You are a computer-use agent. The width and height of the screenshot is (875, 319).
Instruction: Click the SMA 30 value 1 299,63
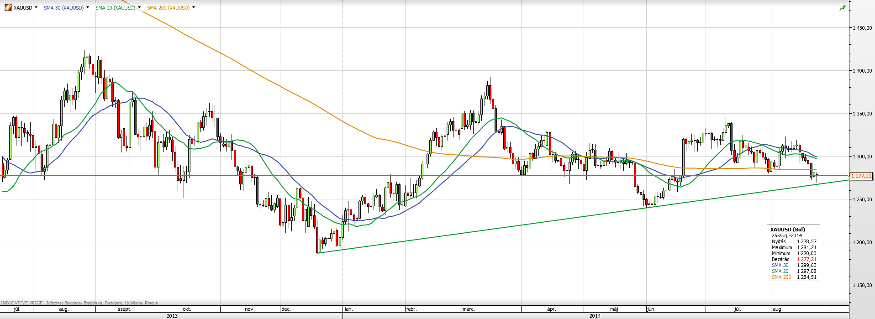(x=807, y=265)
